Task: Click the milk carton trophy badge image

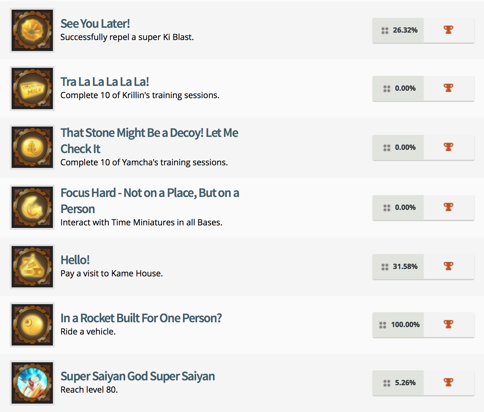Action: click(32, 88)
